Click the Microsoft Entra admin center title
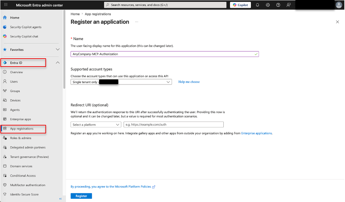Image resolution: width=345 pixels, height=202 pixels. (x=39, y=5)
